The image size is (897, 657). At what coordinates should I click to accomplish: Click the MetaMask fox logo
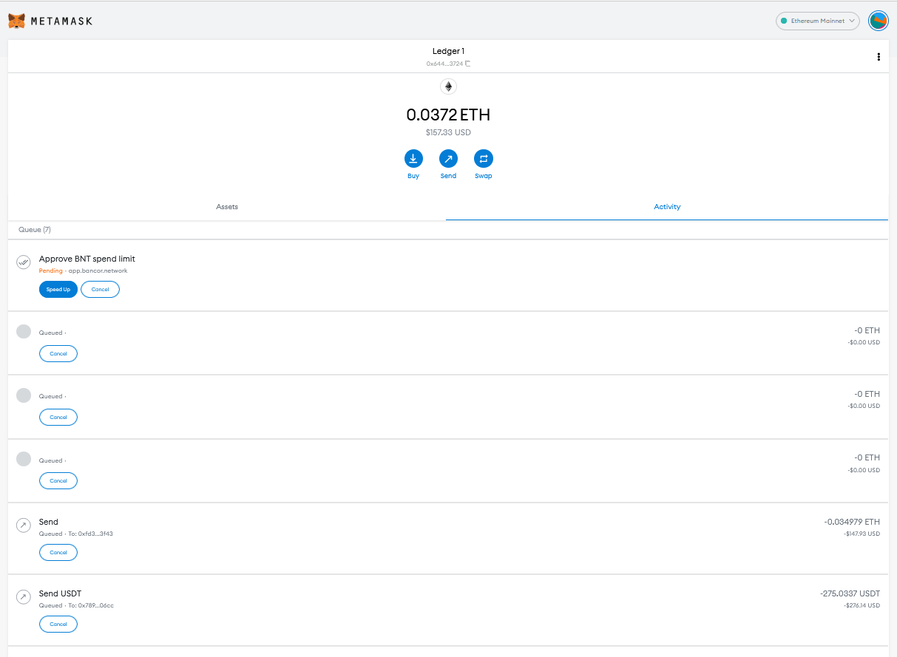click(x=16, y=21)
